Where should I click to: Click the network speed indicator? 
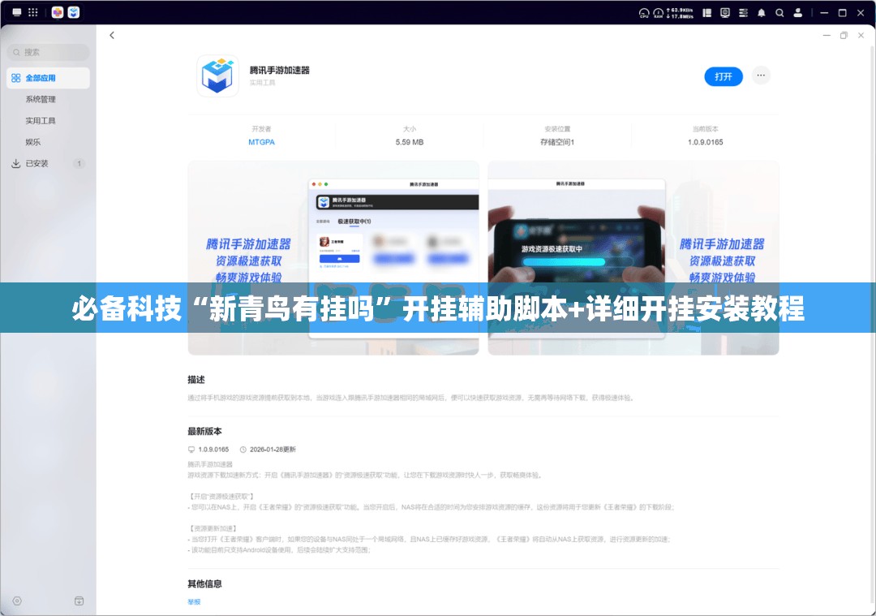(680, 13)
